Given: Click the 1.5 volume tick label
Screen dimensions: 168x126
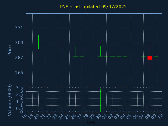Looking at the screenshot, I should click(x=19, y=102).
